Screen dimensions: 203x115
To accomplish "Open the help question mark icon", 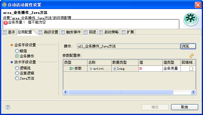I will [x=8, y=107].
